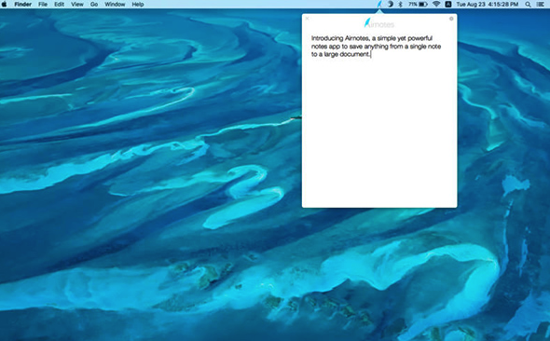This screenshot has height=341, width=550.
Task: Open the Airnotes settings gear
Action: tap(451, 19)
